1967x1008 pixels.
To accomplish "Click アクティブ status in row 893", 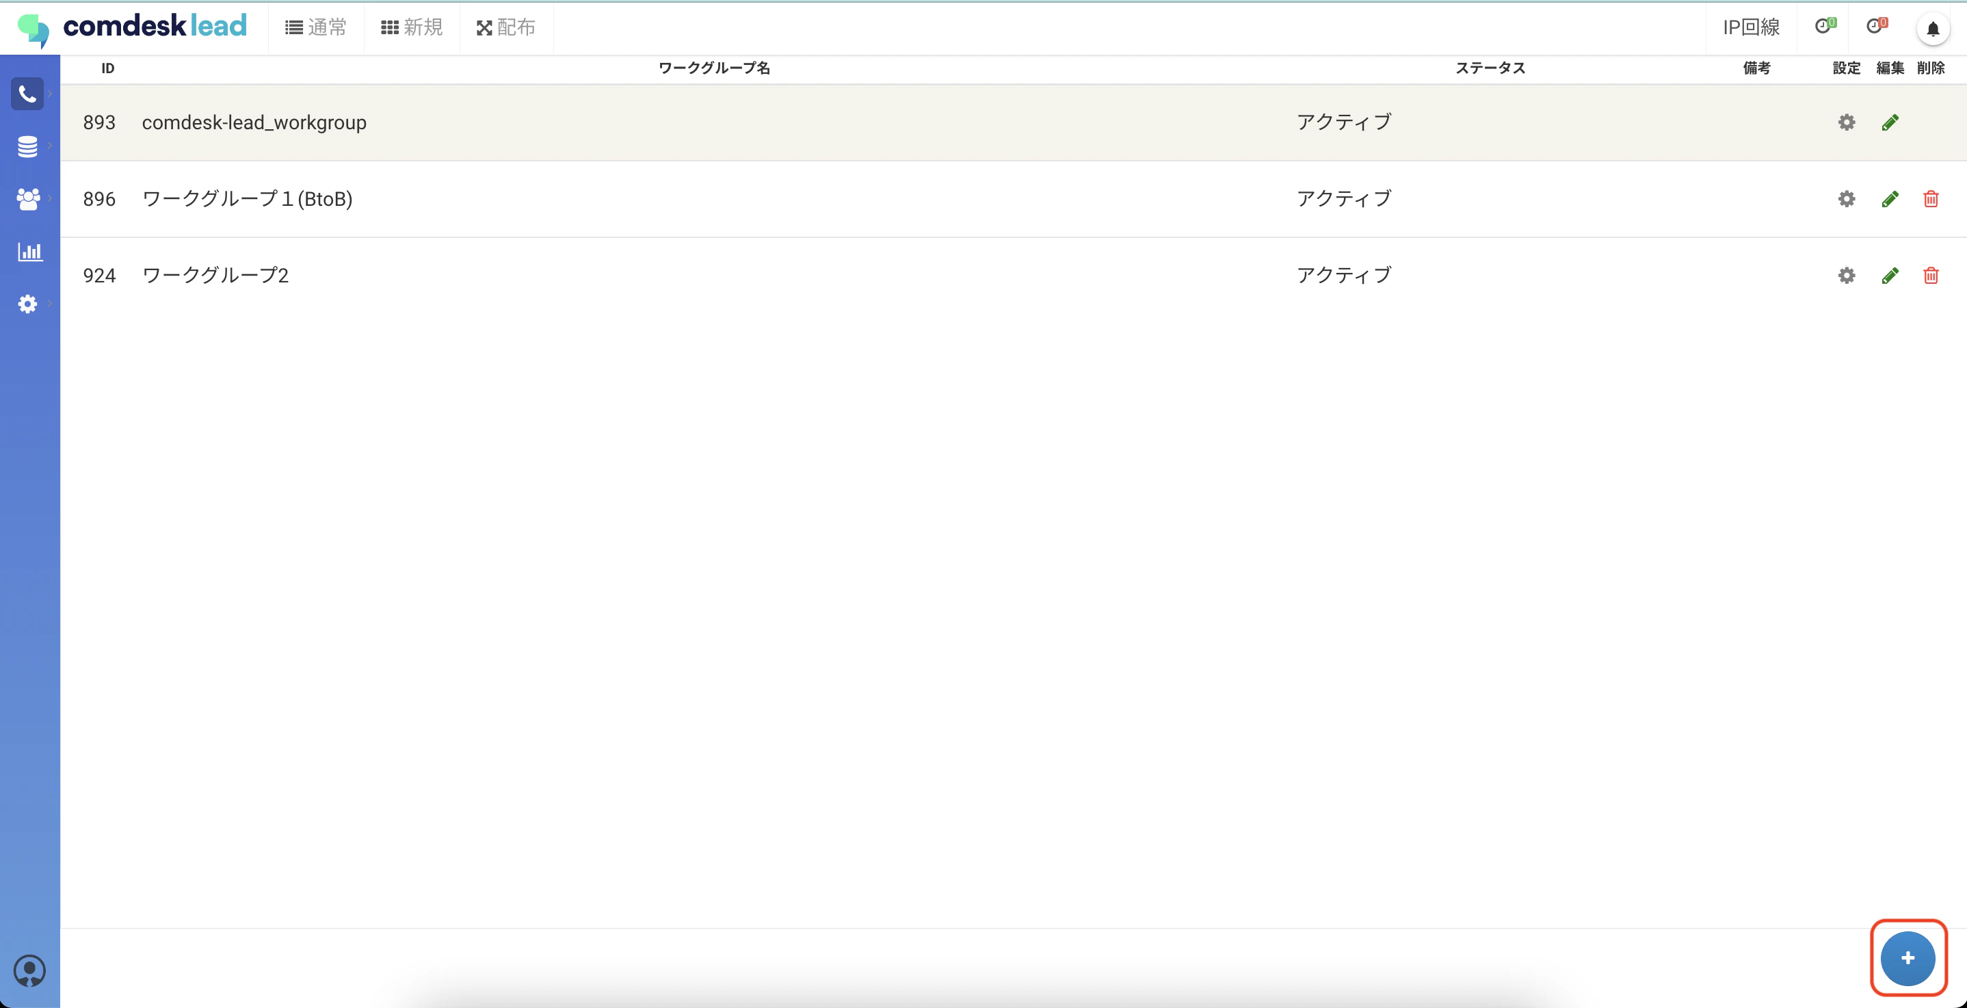I will (x=1344, y=122).
